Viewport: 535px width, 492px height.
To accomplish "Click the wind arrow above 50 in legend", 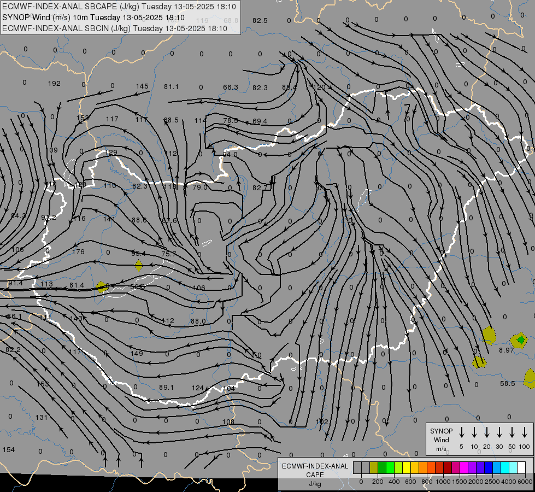I will coord(512,432).
